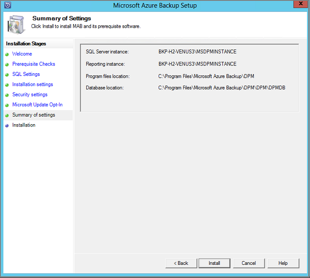Cancel the Azure Backup setup
The height and width of the screenshot is (278, 310).
249,263
